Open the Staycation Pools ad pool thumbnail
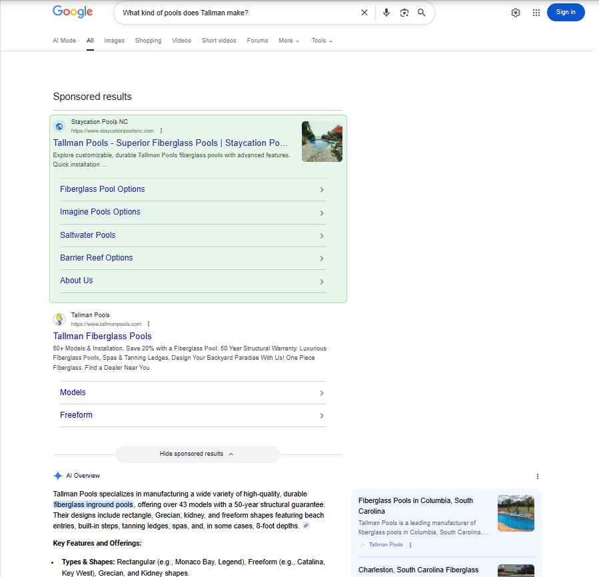Image resolution: width=599 pixels, height=577 pixels. pyautogui.click(x=322, y=141)
